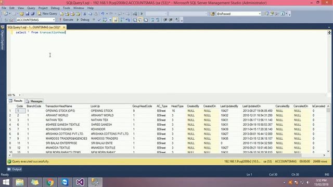Open TeamViewer from the taskbar

(65, 182)
